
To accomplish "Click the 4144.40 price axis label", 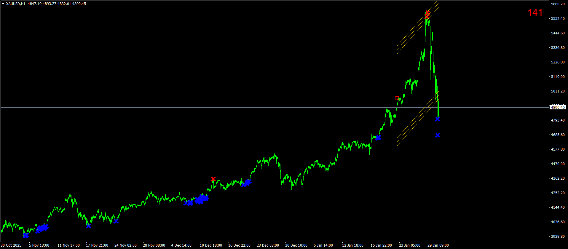I will [x=558, y=207].
